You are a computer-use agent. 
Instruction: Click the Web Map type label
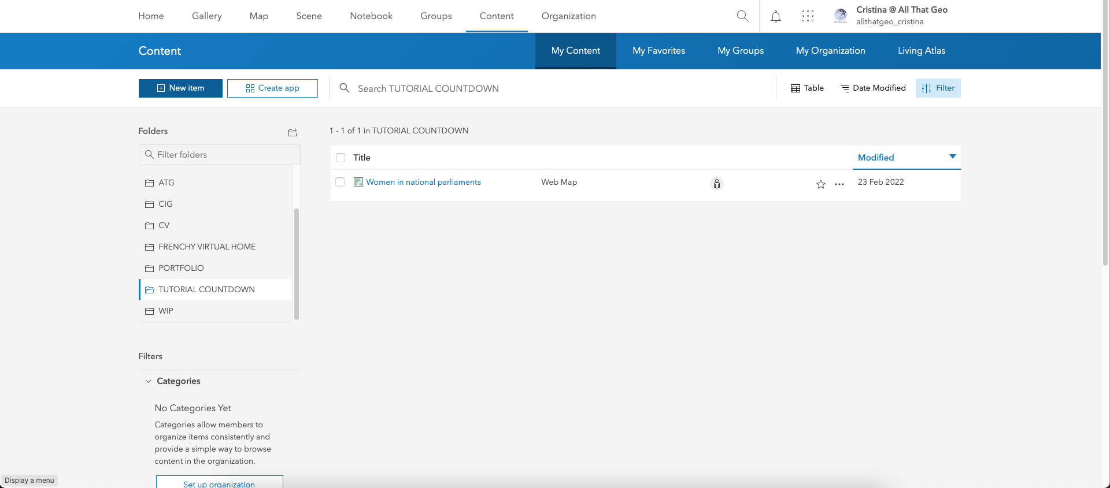(559, 182)
